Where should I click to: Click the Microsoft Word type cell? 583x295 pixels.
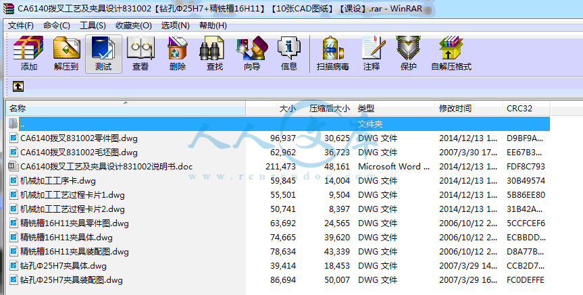click(x=394, y=167)
